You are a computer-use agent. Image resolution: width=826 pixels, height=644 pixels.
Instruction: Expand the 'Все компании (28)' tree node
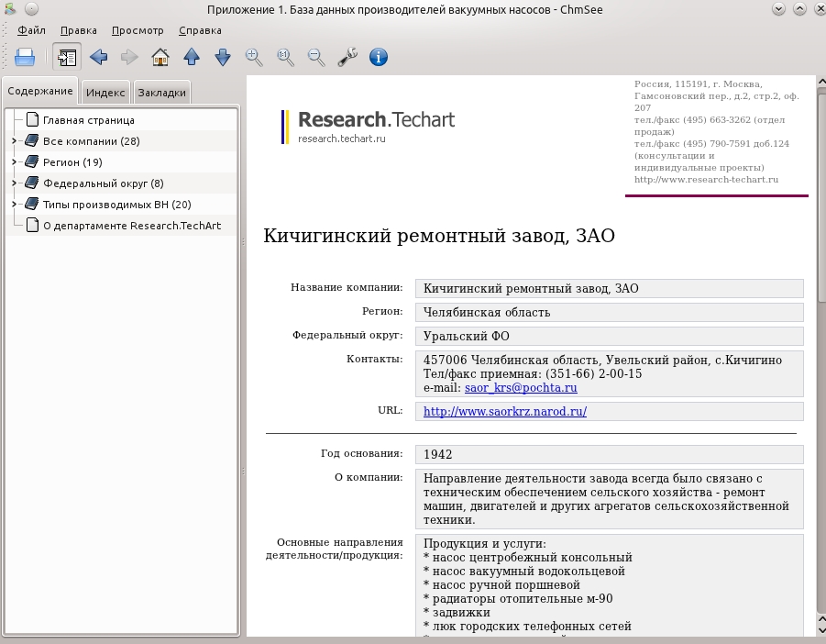click(x=15, y=140)
